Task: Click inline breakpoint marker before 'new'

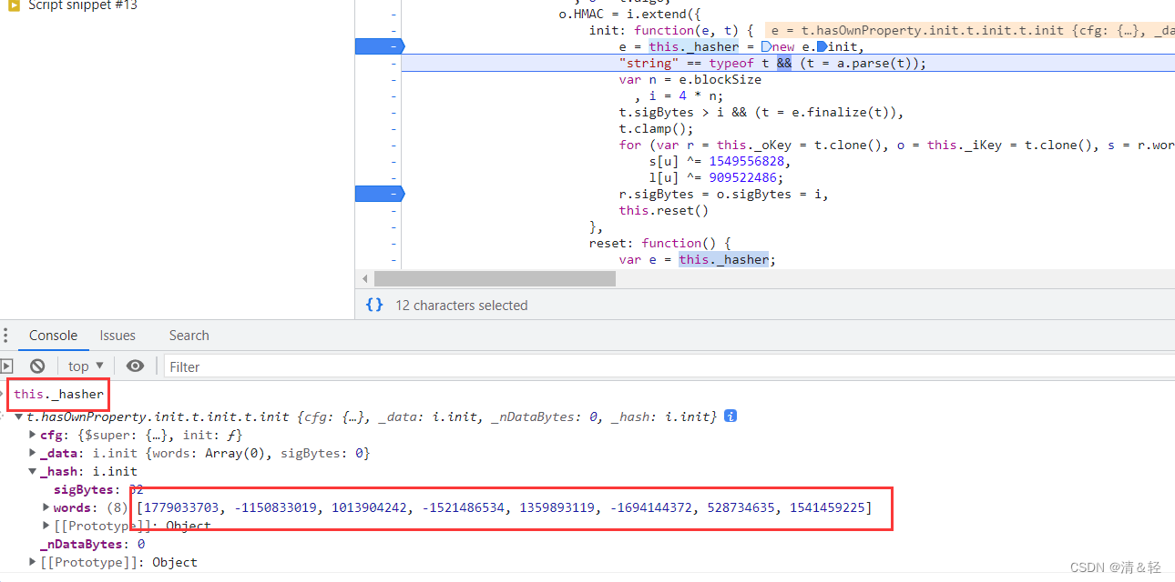Action: tap(766, 46)
